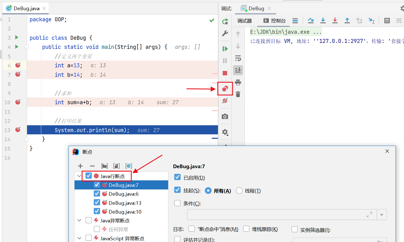This screenshot has height=242, width=404.
Task: Select the 所有(A) radio button
Action: [208, 191]
